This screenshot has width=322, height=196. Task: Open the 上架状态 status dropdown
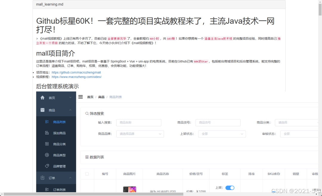(222, 134)
